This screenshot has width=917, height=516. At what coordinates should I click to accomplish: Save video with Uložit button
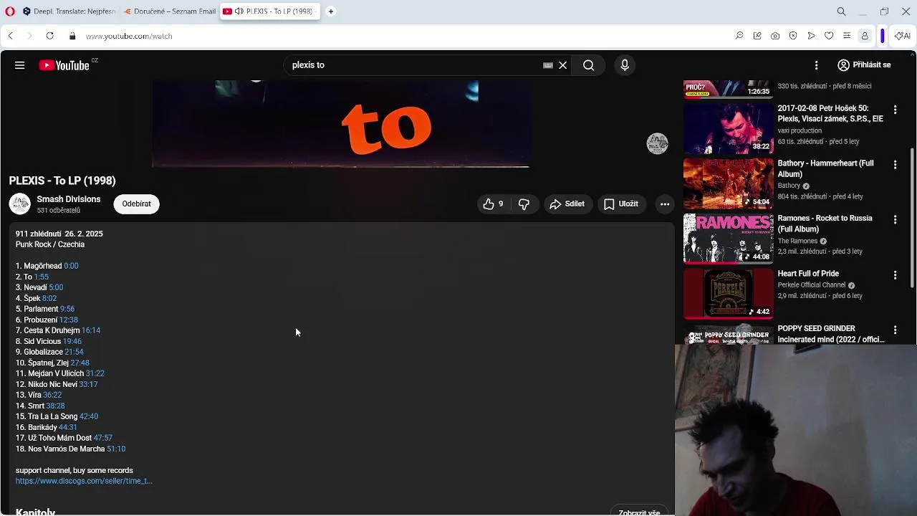coord(621,204)
